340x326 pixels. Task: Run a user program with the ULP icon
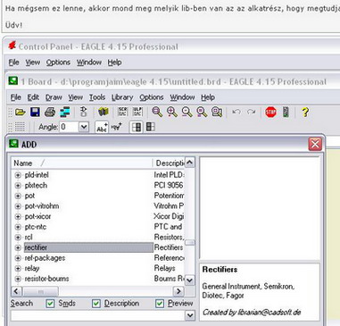[x=137, y=113]
